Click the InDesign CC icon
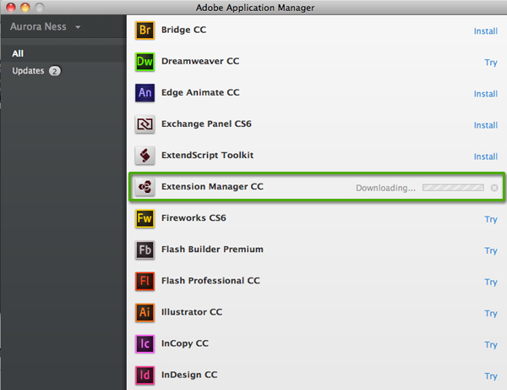The height and width of the screenshot is (390, 507). [x=144, y=376]
